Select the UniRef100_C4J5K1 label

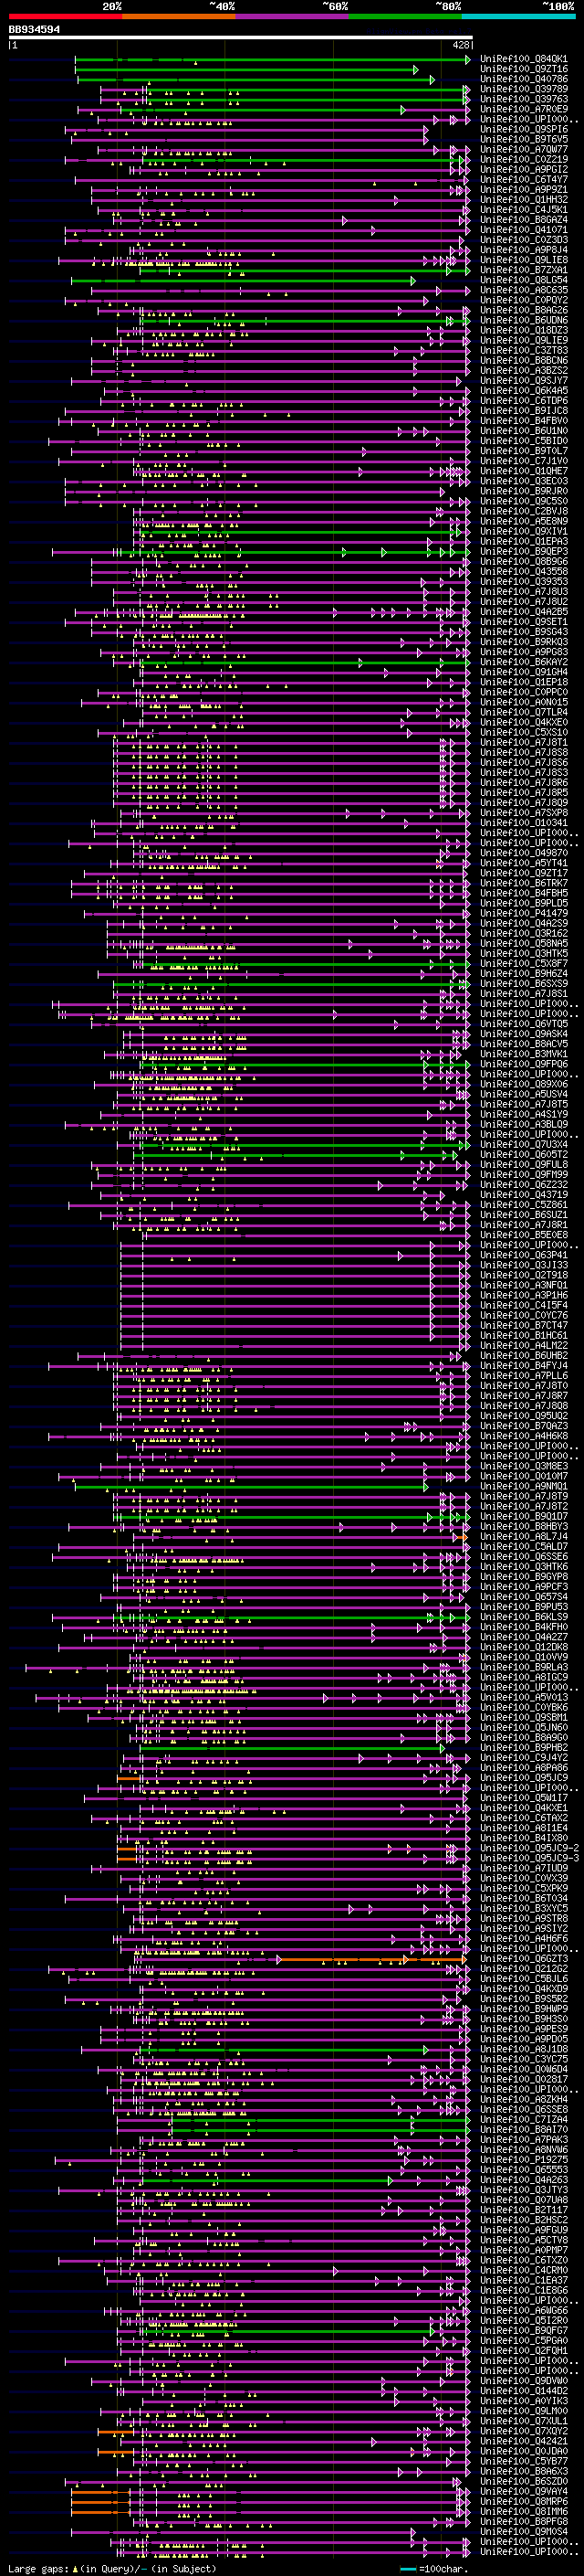[x=523, y=209]
